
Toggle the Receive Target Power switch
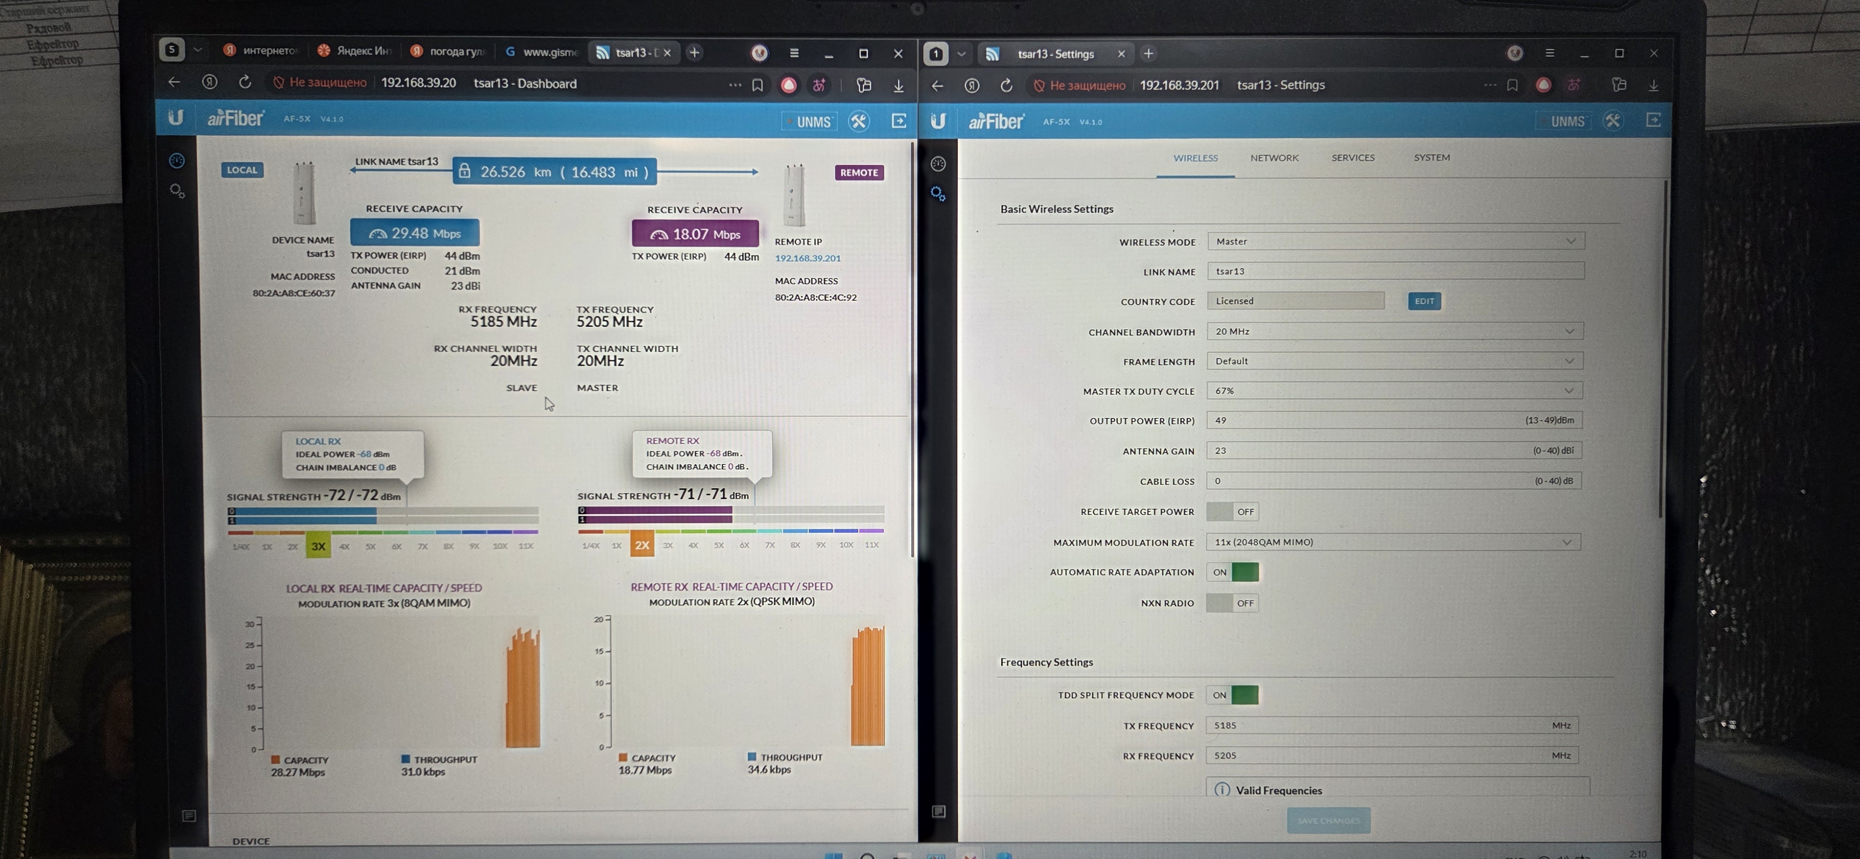point(1232,512)
